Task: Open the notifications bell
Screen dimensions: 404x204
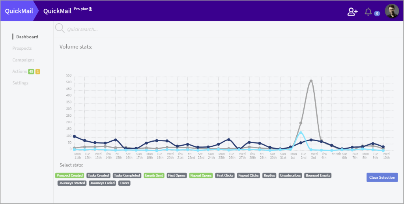Action: pos(368,12)
